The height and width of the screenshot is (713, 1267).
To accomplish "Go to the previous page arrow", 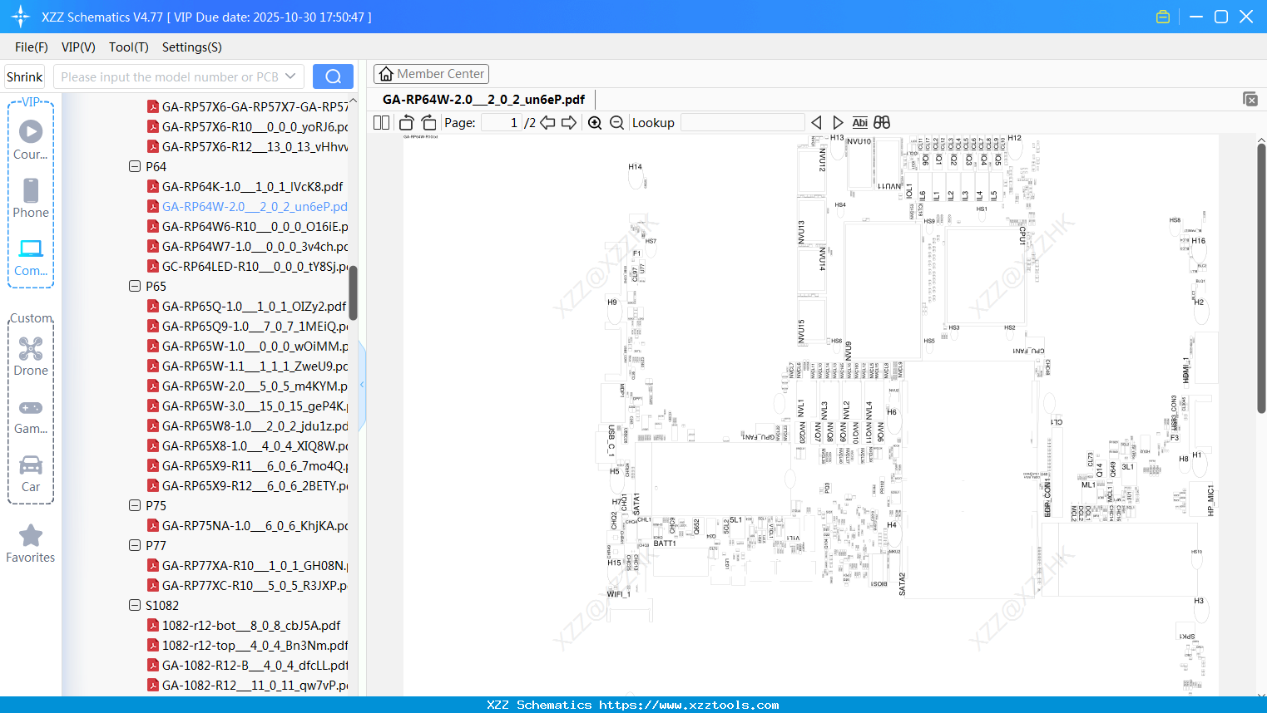I will click(547, 122).
